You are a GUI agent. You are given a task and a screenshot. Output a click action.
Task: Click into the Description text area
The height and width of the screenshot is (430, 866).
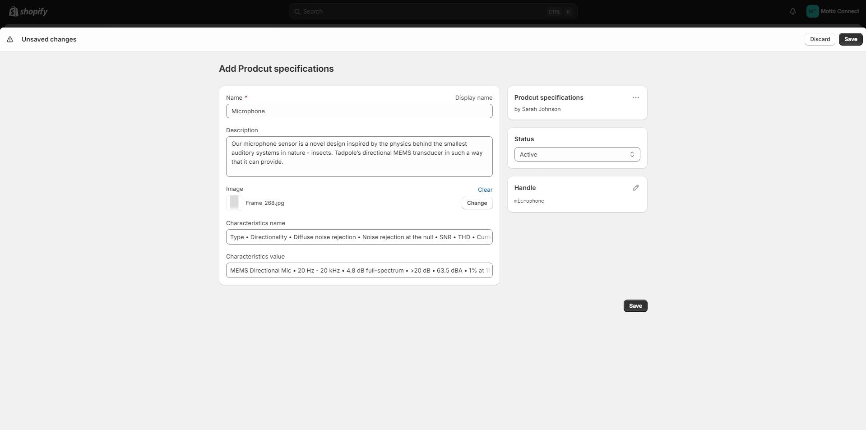point(359,156)
